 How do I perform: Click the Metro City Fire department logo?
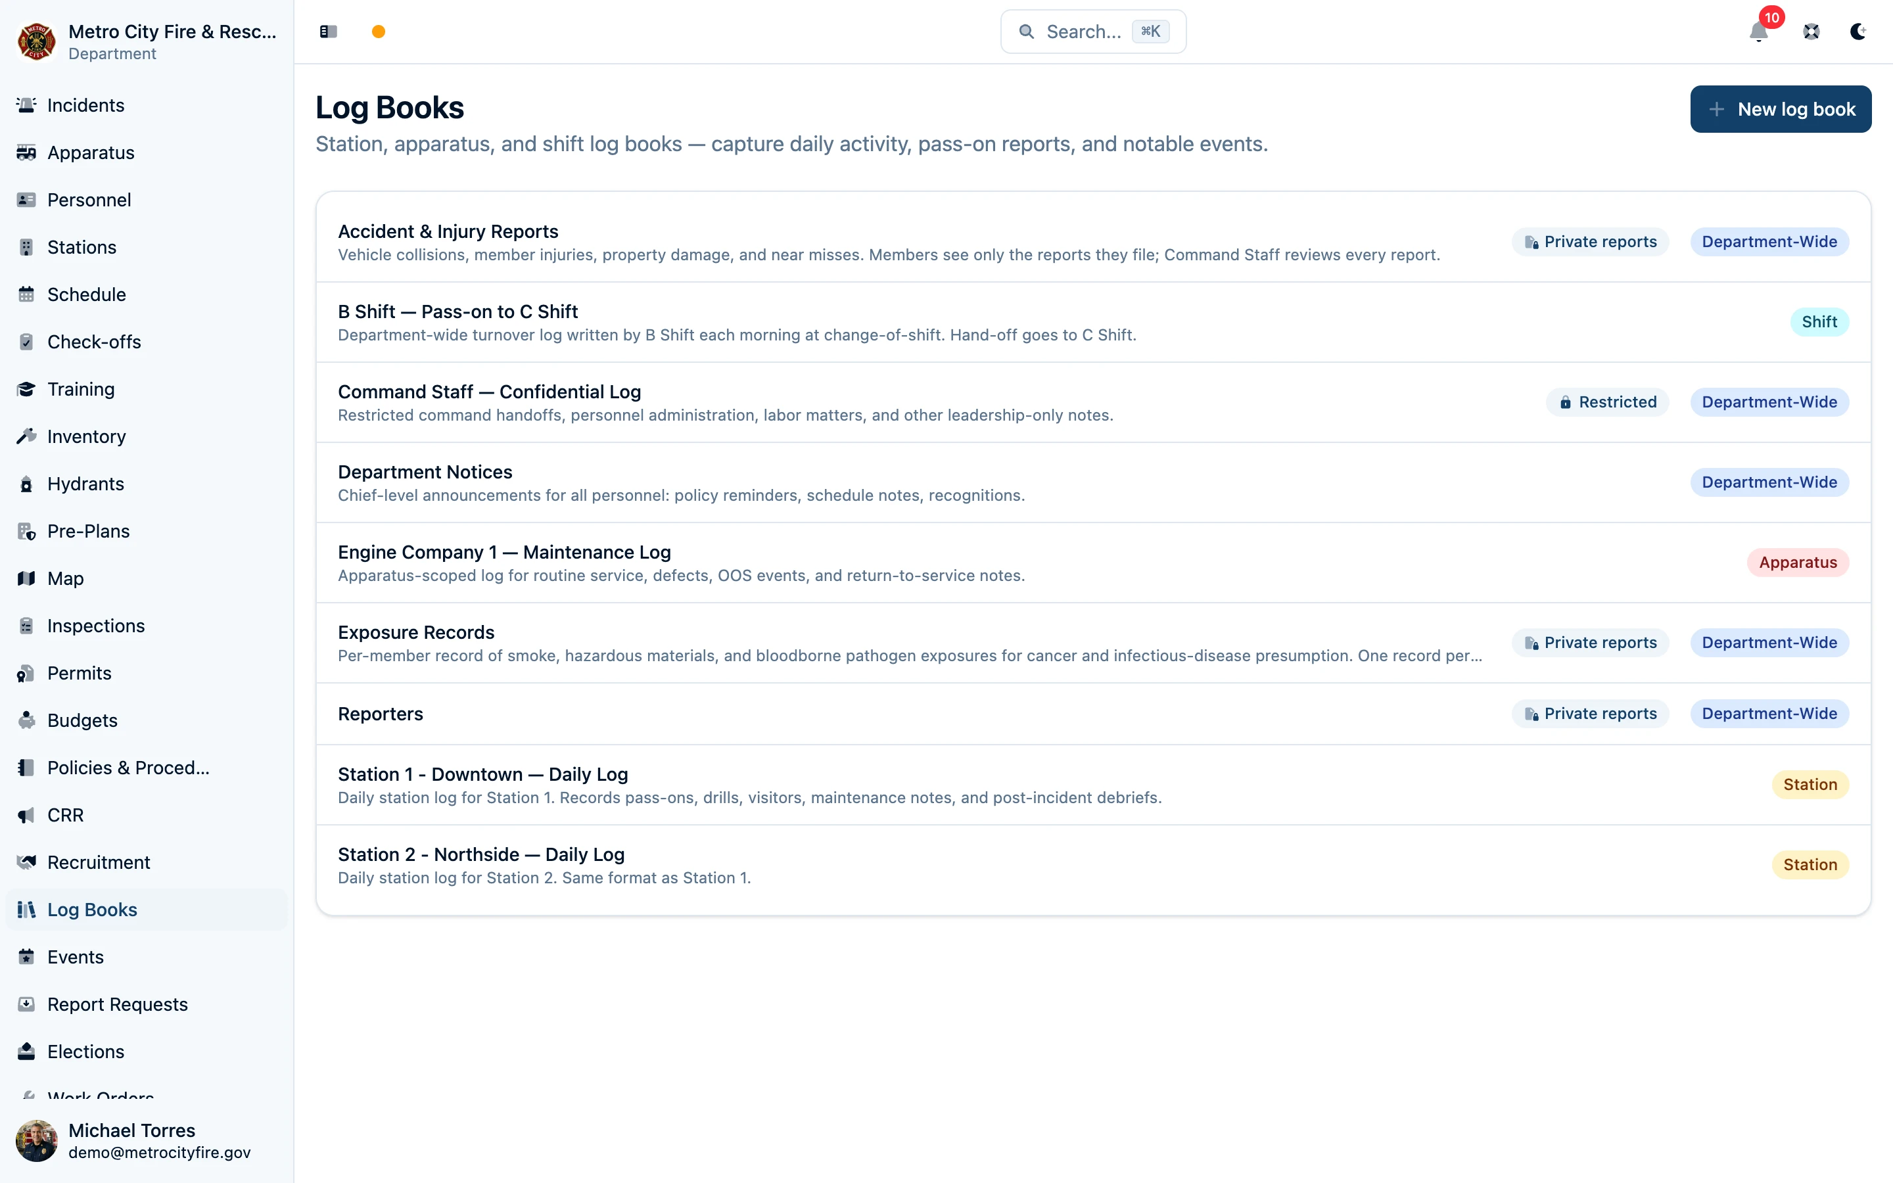point(36,41)
